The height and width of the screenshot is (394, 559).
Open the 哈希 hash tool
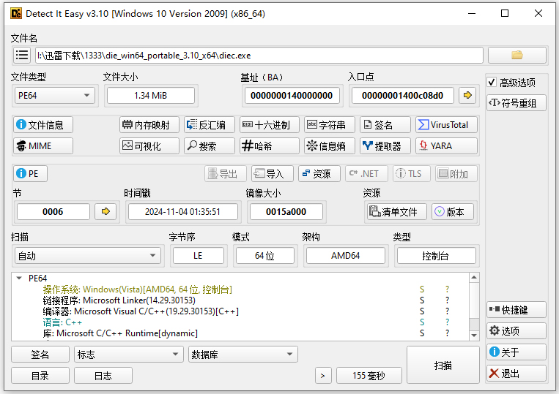click(x=270, y=145)
